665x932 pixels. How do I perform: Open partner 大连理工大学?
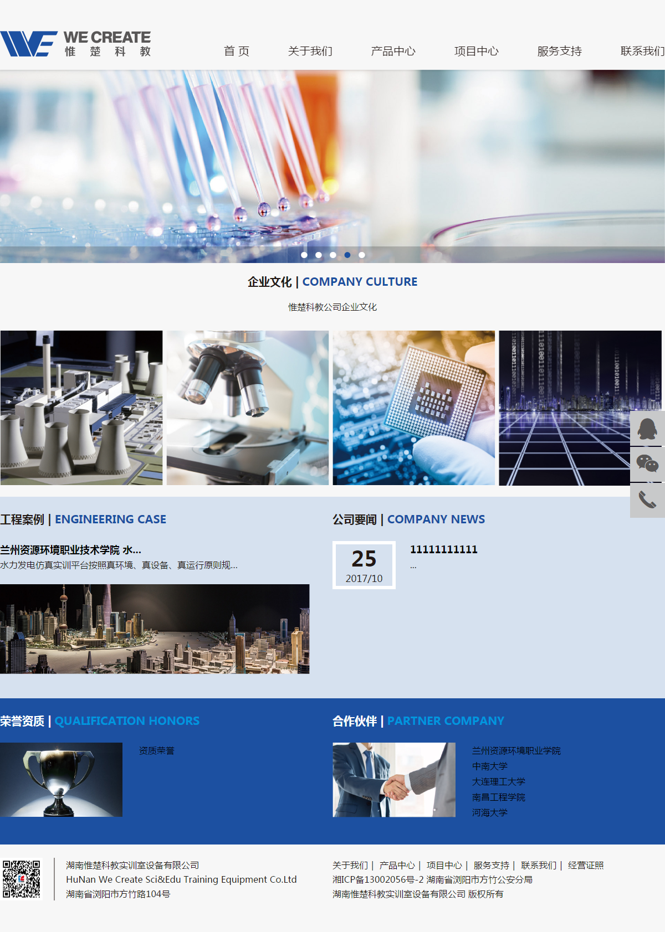pos(499,782)
